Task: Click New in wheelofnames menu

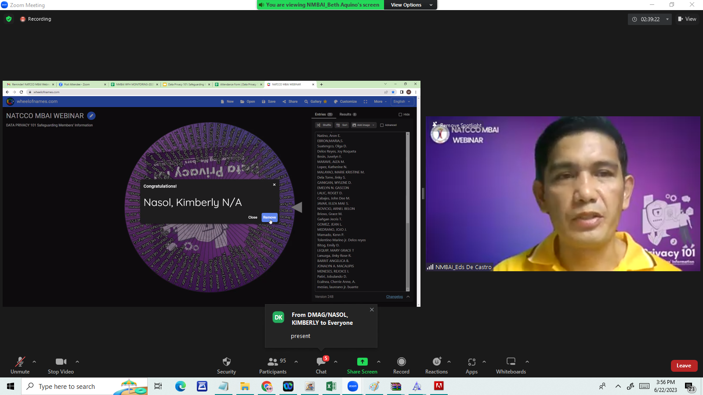Action: click(227, 101)
